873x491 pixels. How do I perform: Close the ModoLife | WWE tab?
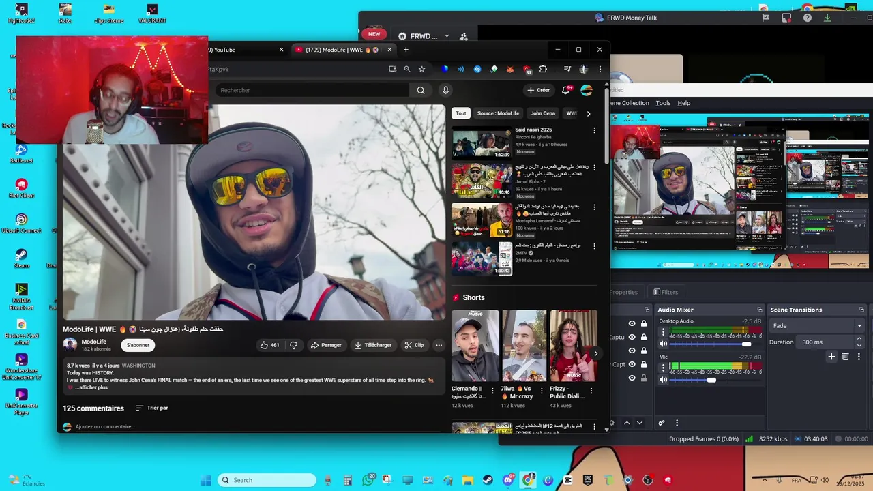390,50
